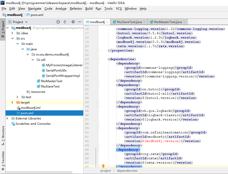This screenshot has width=228, height=174.
Task: Open the VCS menu
Action: (x=119, y=9)
